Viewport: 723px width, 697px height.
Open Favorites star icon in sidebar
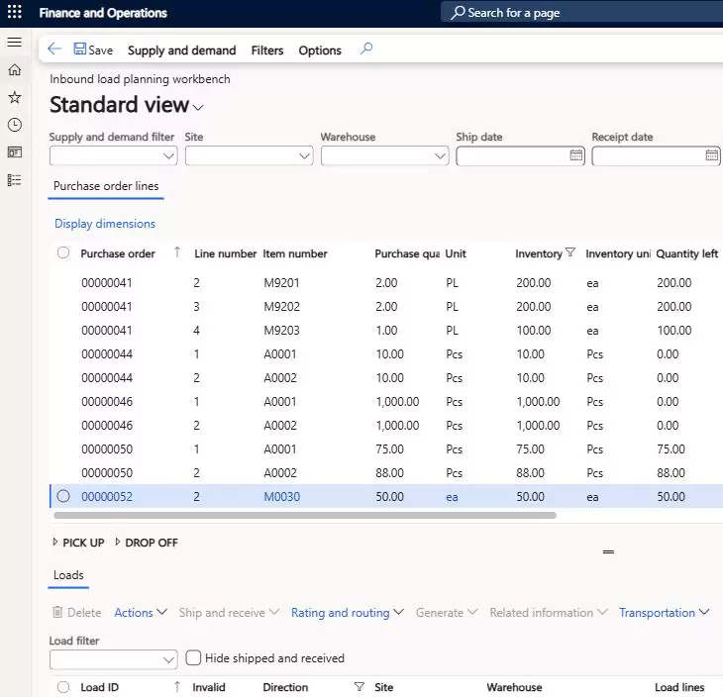14,97
